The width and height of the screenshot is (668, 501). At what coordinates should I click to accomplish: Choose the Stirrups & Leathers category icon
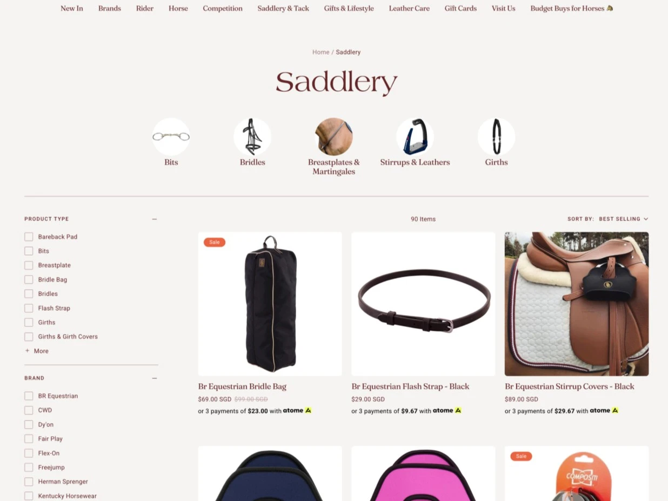(415, 137)
